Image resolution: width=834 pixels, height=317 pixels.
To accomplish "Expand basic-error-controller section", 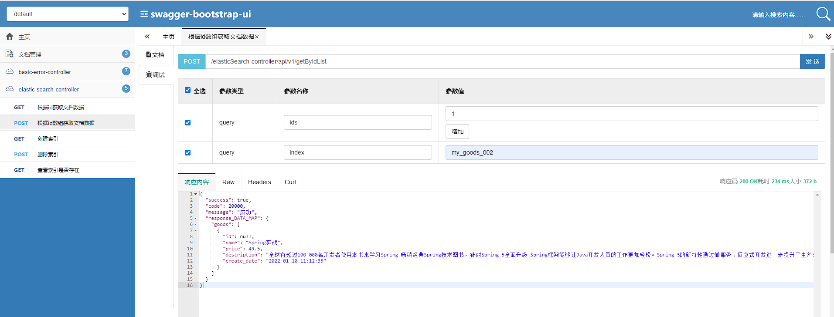I will coord(68,71).
